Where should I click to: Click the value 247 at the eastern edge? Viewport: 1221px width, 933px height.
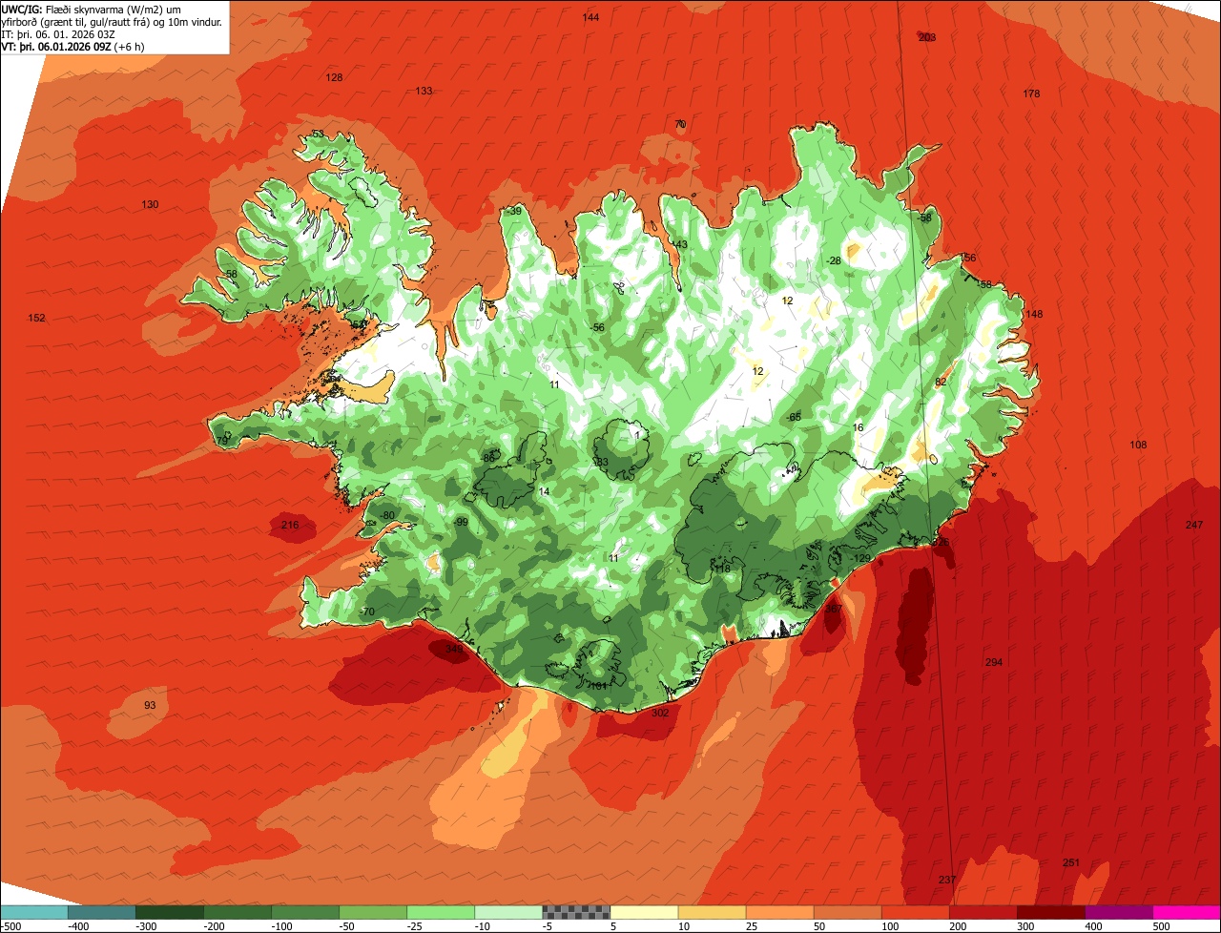coord(1194,526)
